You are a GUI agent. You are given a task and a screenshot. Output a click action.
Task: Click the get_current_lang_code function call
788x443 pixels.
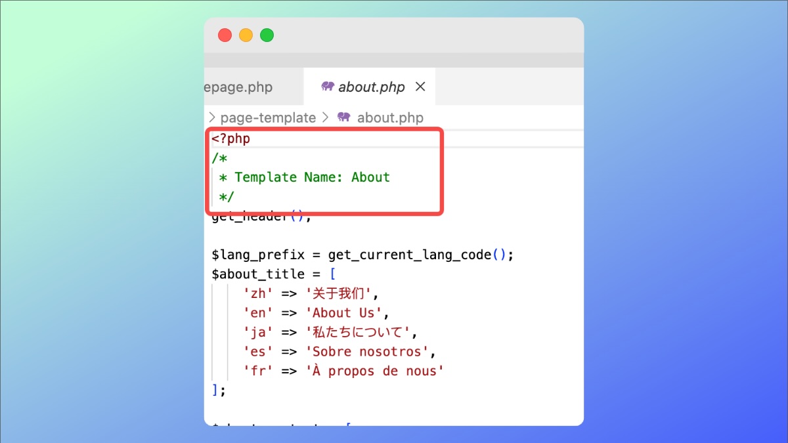point(409,255)
